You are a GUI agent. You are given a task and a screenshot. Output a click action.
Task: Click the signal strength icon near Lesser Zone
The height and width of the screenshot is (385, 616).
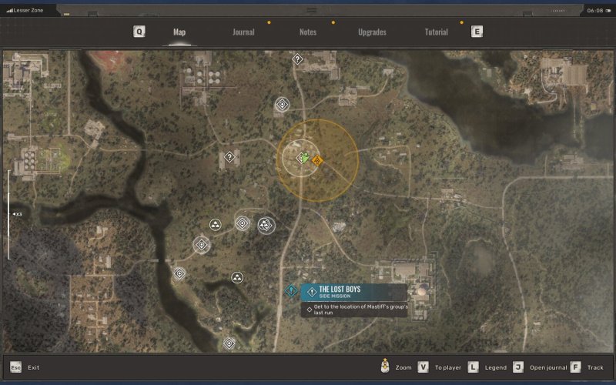9,11
